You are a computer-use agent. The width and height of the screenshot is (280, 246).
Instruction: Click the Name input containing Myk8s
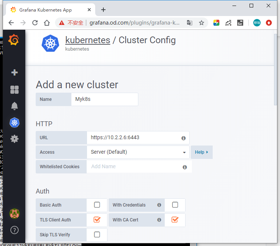104,99
